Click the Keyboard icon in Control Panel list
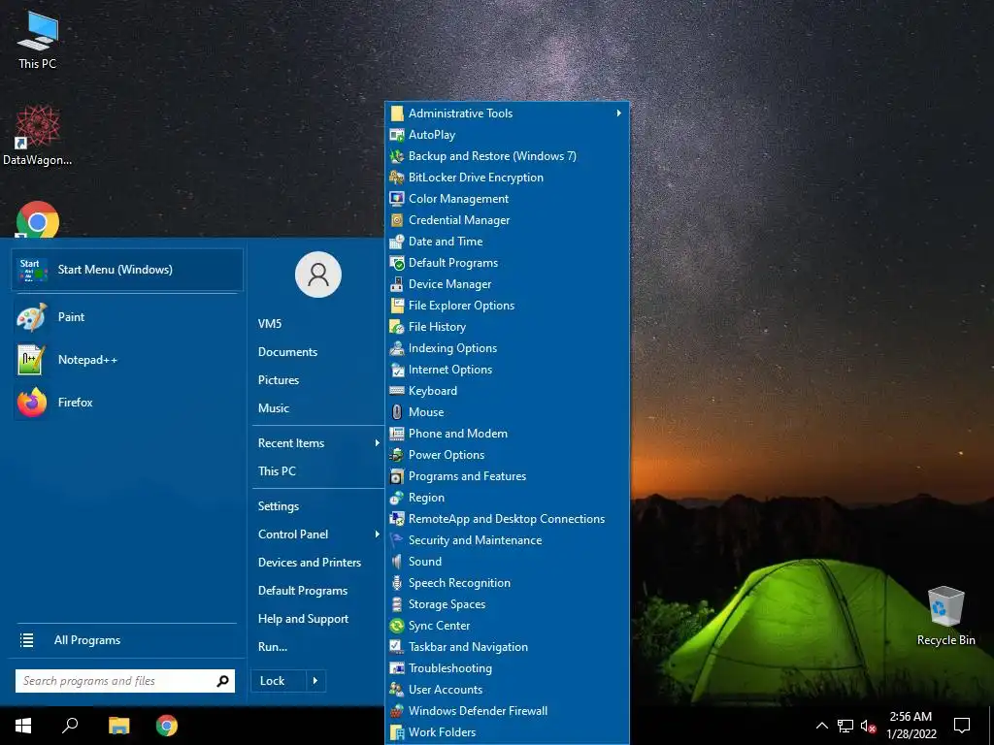The height and width of the screenshot is (745, 994). [397, 390]
